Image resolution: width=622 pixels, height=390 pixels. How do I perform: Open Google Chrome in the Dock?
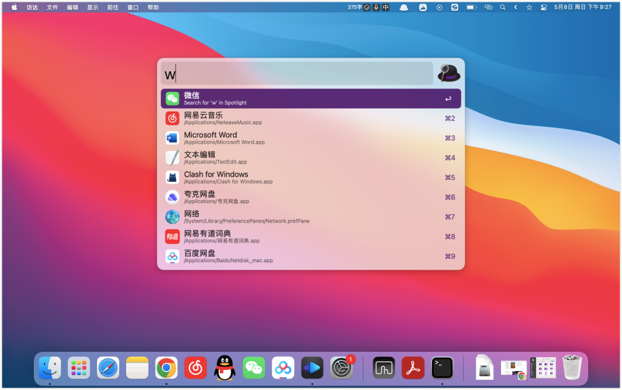pos(166,368)
